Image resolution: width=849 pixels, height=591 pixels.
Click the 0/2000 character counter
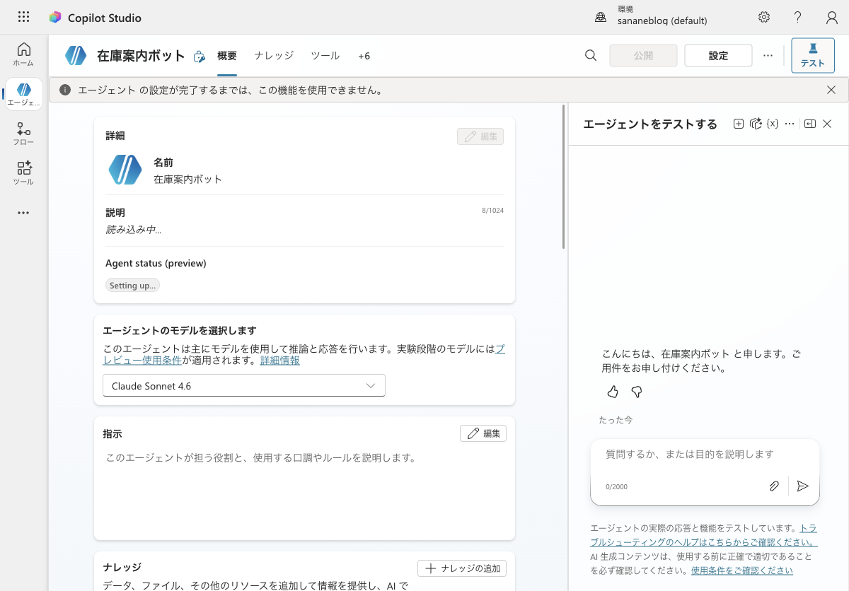[616, 486]
